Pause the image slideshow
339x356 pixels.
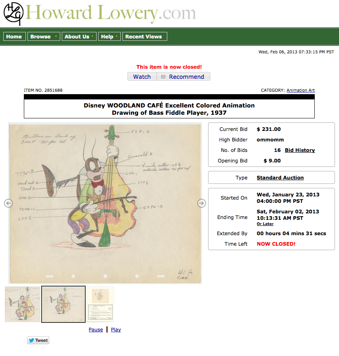(96, 329)
